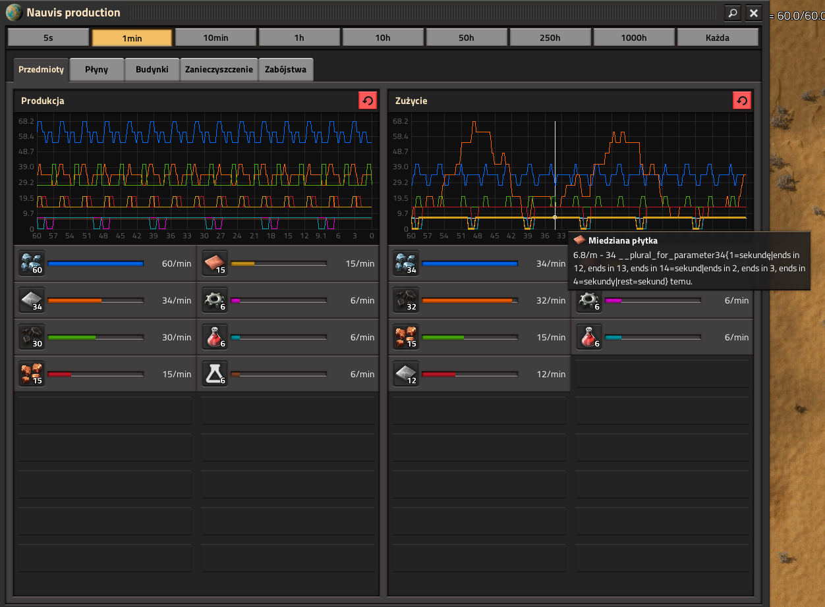Select the red science pack icon in Produkcja

click(215, 337)
